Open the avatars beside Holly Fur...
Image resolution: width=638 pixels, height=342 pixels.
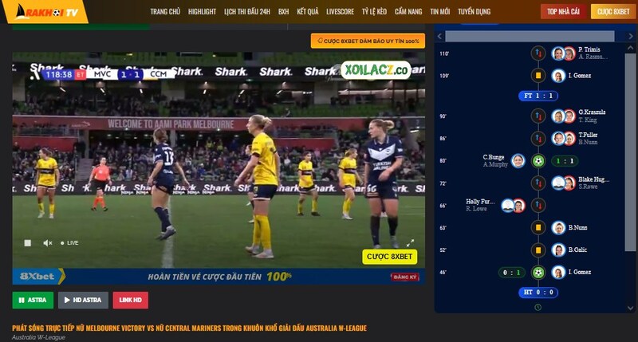(x=513, y=206)
